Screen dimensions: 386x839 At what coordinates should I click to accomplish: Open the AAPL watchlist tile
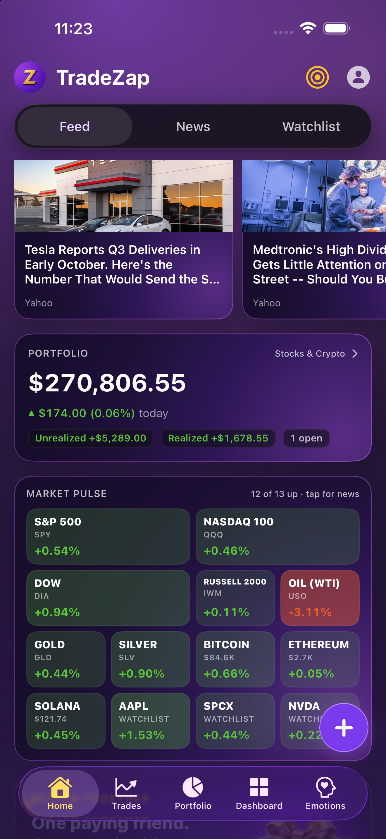pos(150,721)
